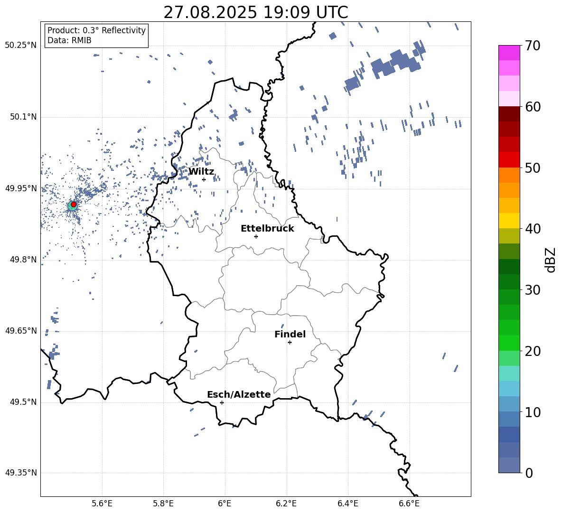Pick the dark green colorbar segment above 30
Image resolution: width=562 pixels, height=513 pixels.
tap(509, 282)
